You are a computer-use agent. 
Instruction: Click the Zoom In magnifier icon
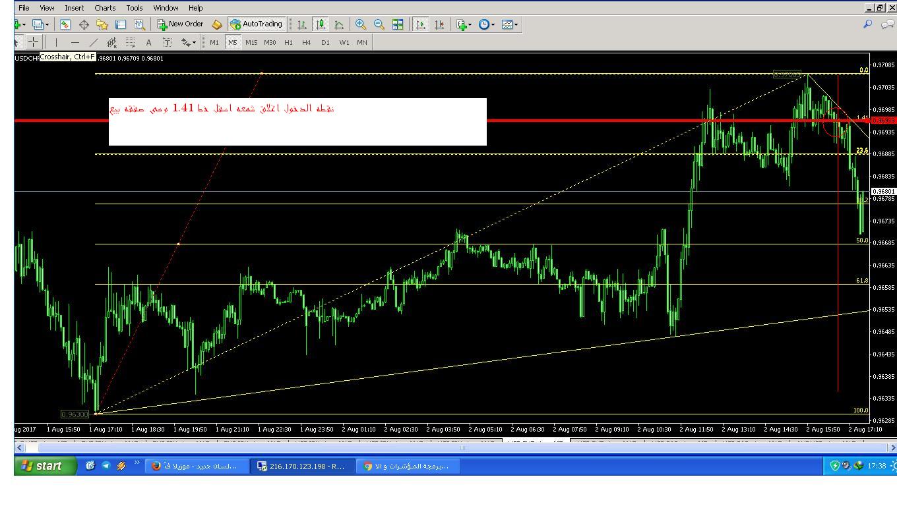(361, 24)
